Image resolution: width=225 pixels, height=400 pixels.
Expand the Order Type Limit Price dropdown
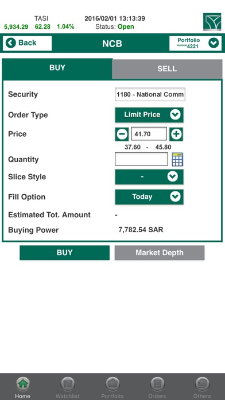click(149, 115)
